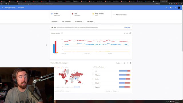
Task: Click Philippines in the region list
Action: point(98,75)
